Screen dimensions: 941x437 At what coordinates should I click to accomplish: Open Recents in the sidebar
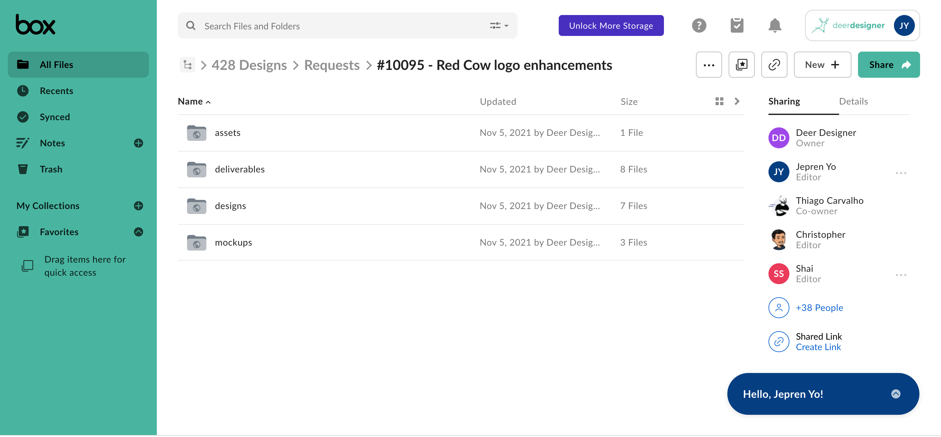click(x=56, y=91)
